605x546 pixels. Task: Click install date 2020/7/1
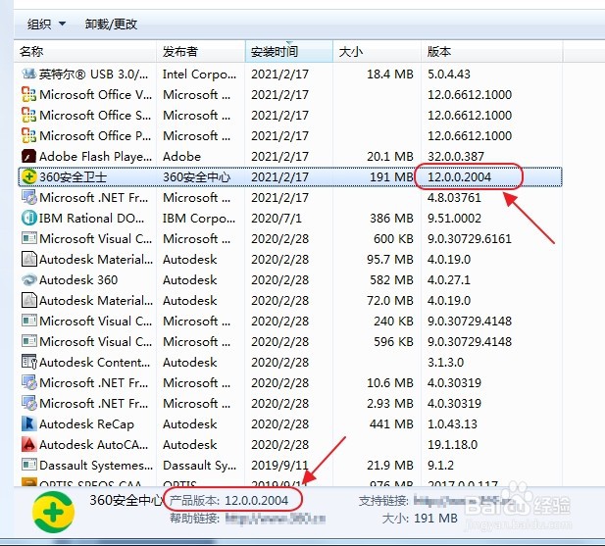coord(277,219)
